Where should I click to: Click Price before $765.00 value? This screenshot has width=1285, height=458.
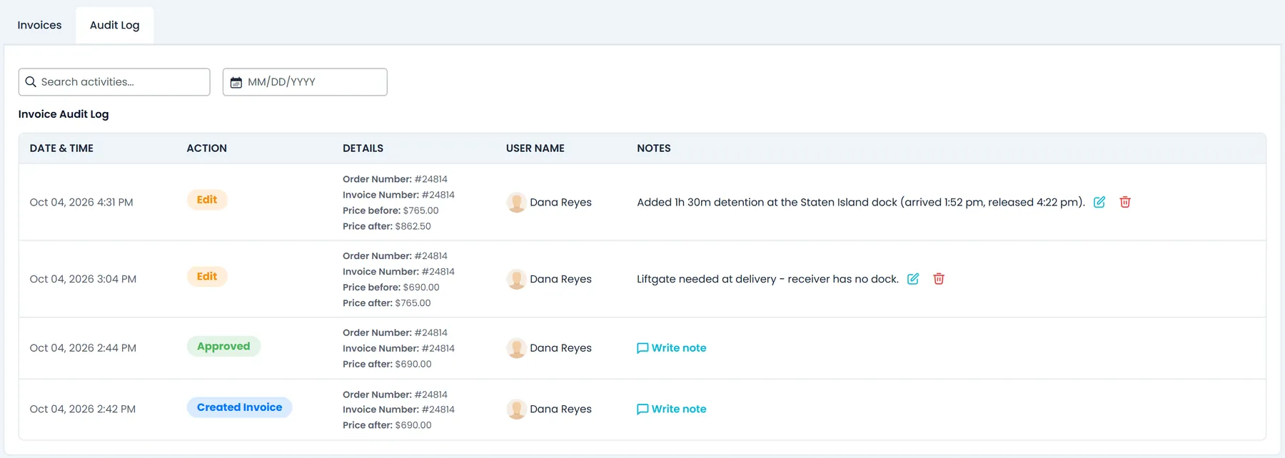click(x=420, y=210)
